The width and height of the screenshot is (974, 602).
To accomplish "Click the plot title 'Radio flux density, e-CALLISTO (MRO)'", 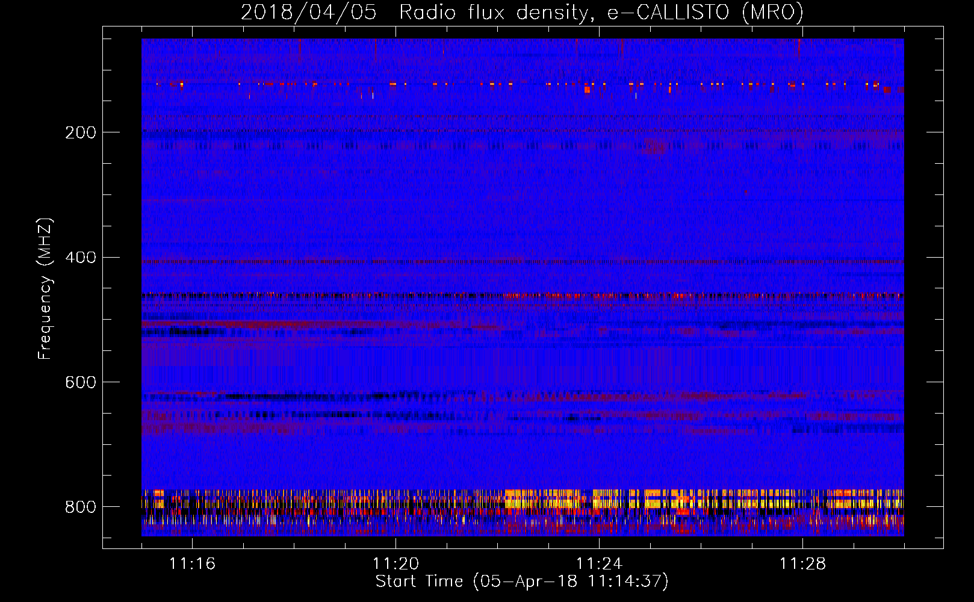I will coord(601,12).
